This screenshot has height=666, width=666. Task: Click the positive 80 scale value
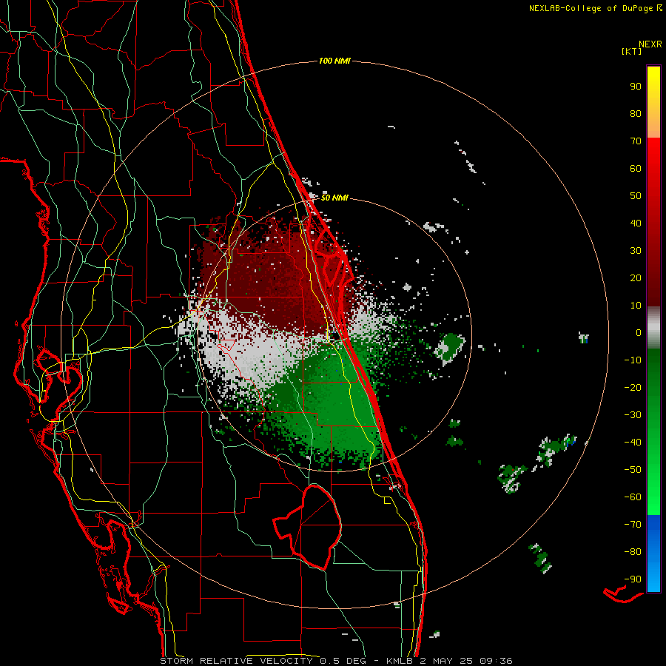(636, 113)
